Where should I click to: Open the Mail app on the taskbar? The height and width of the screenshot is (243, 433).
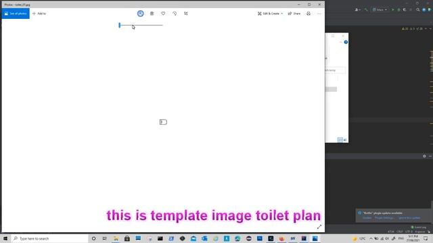(x=193, y=238)
